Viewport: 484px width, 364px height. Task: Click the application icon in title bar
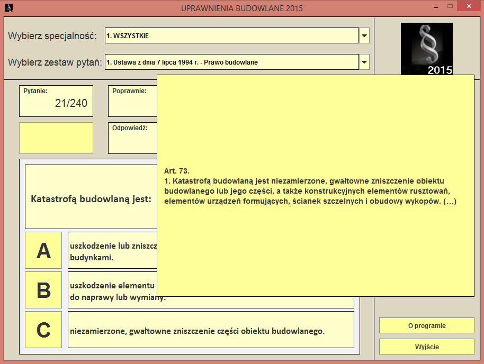click(9, 7)
